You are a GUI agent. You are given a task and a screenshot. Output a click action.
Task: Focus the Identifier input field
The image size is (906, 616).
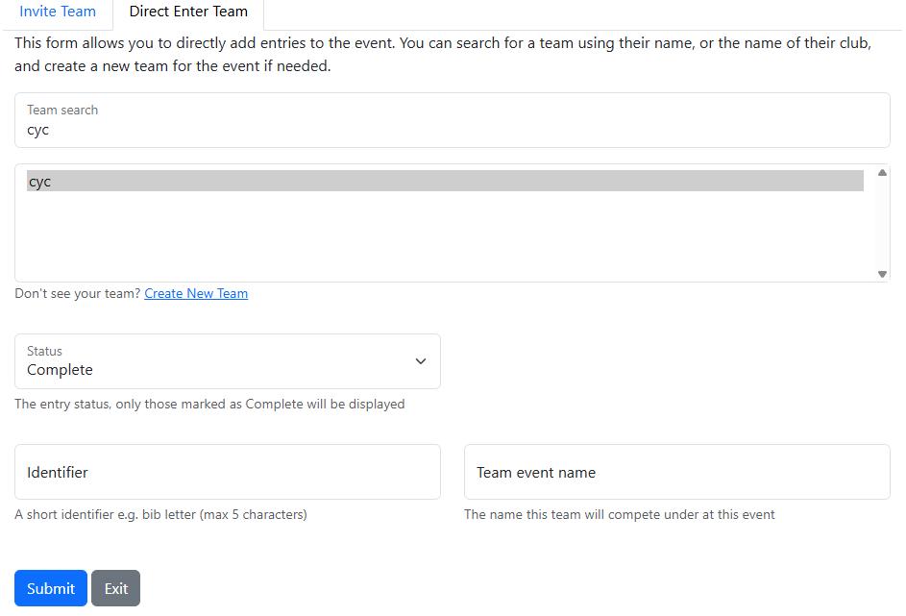227,472
